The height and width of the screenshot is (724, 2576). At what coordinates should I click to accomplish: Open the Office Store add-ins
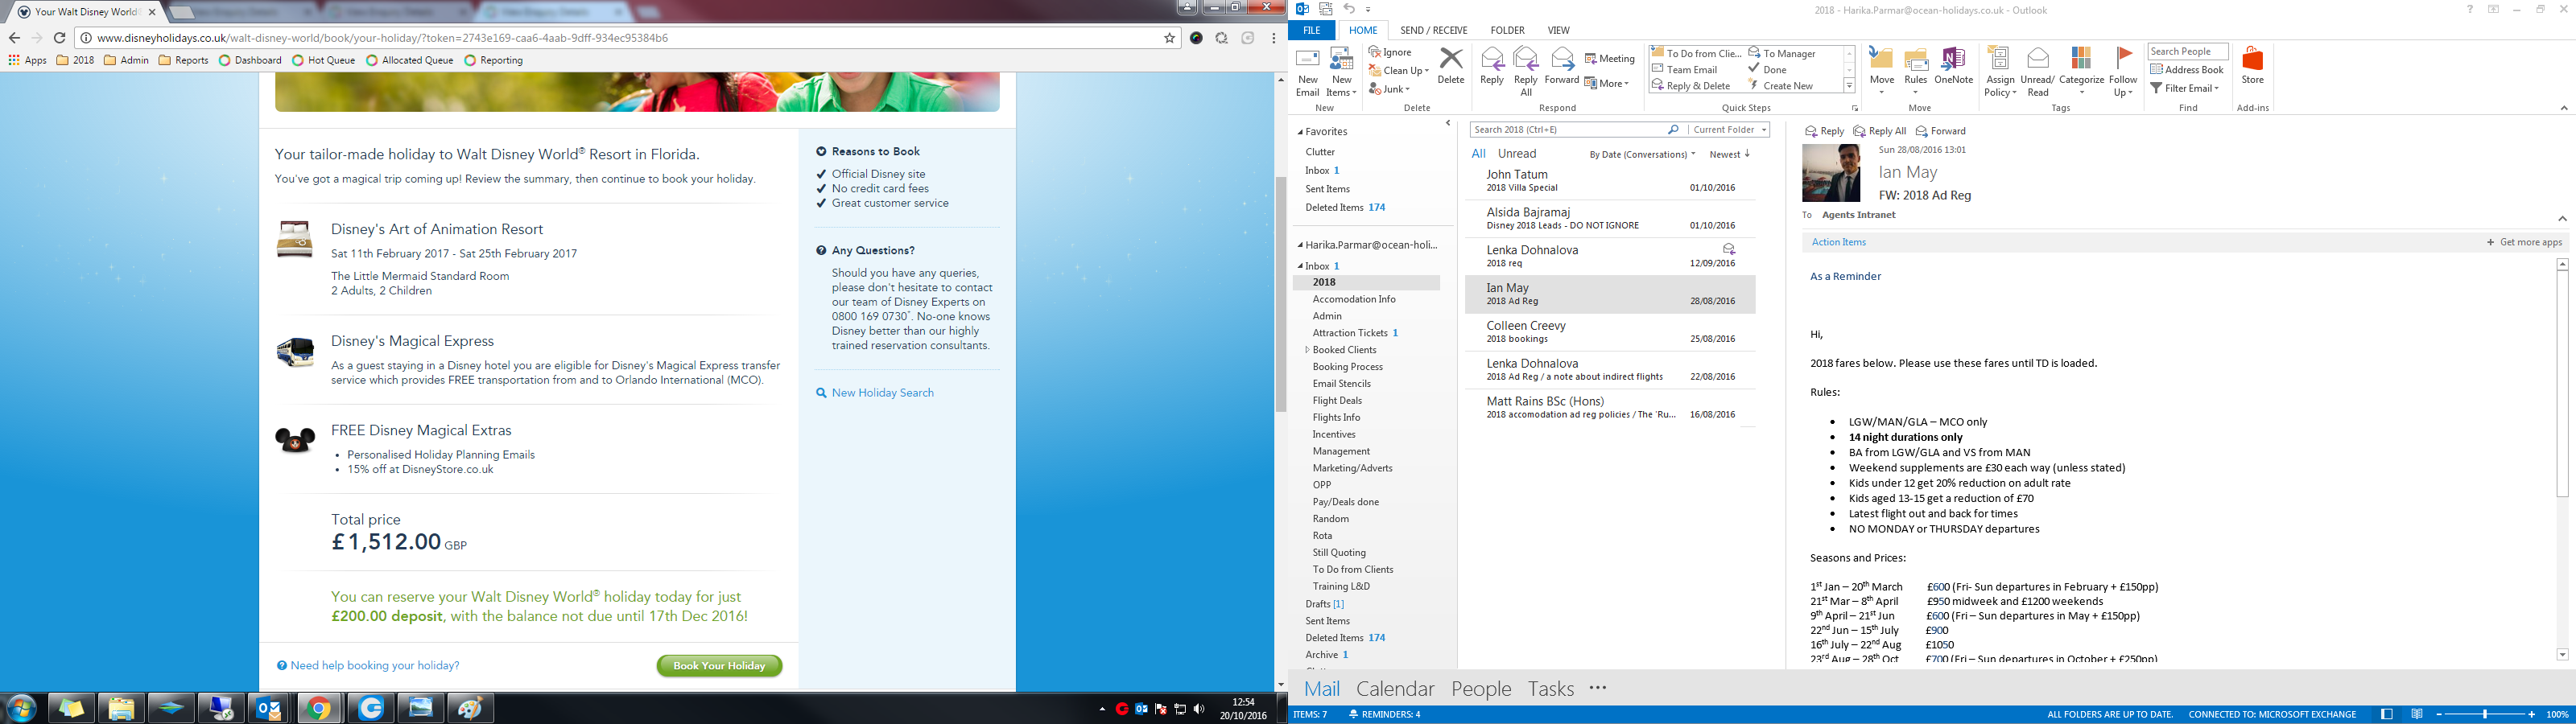tap(2252, 66)
